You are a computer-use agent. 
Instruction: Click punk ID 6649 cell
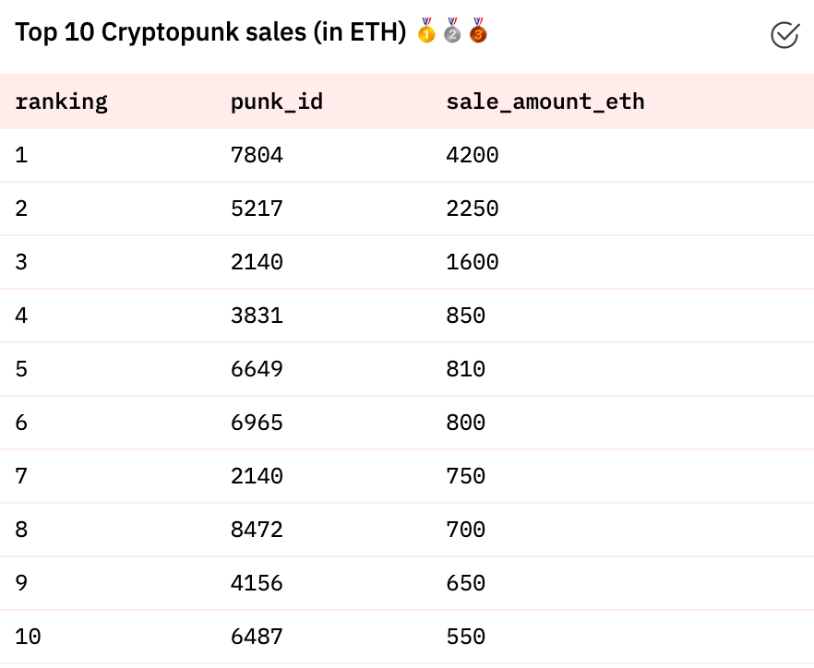click(257, 370)
